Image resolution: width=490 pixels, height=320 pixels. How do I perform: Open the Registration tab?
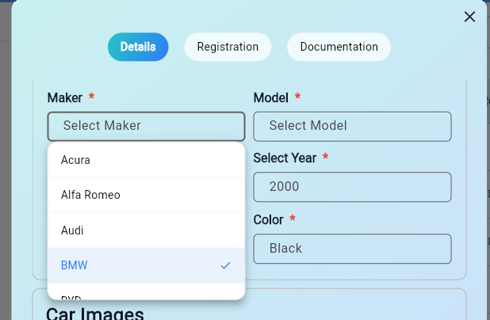(x=228, y=47)
